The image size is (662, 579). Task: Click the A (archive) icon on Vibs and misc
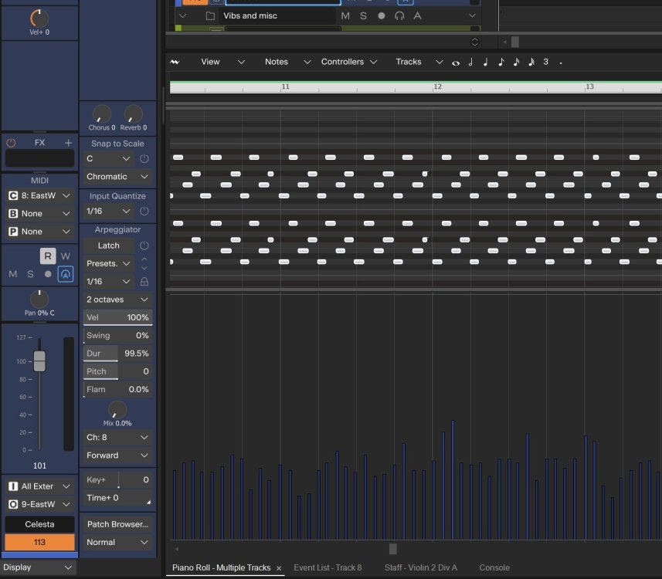[x=417, y=15]
